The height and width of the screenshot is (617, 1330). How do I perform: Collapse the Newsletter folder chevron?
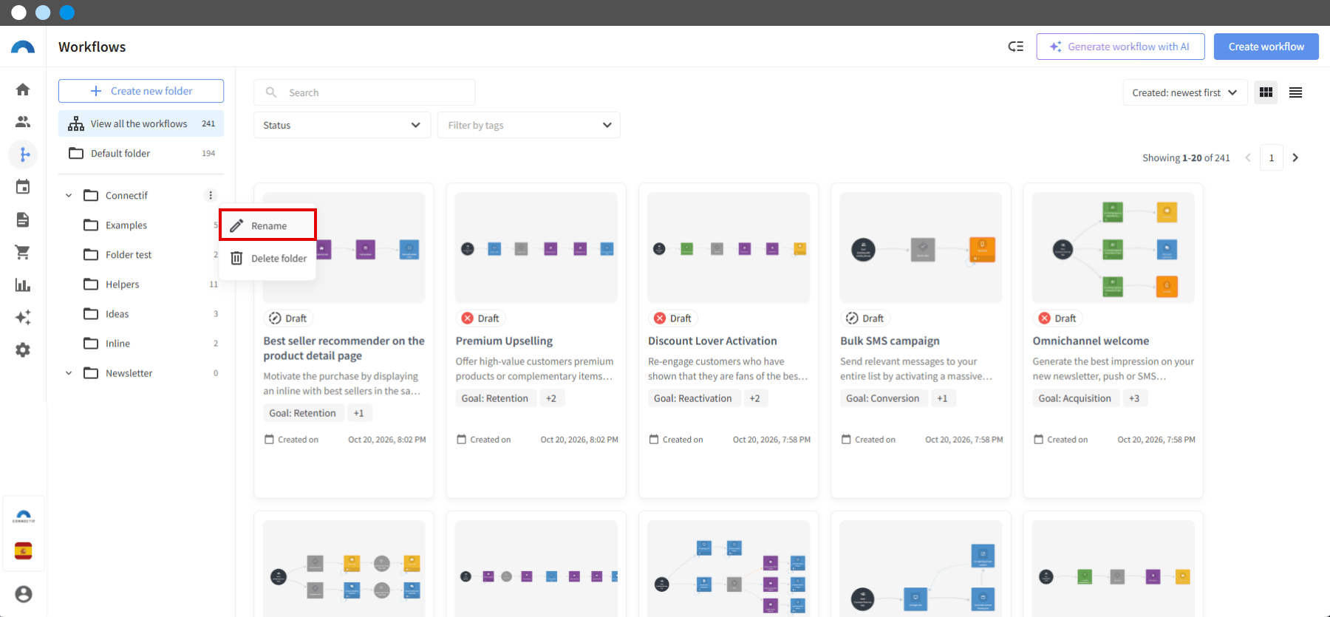[69, 373]
